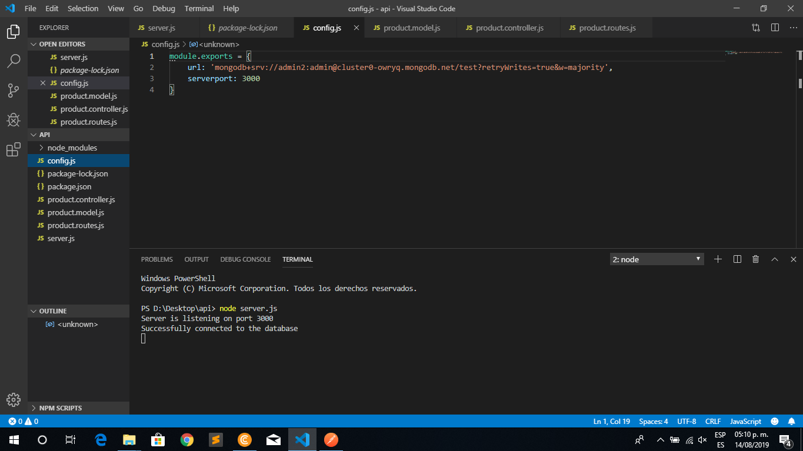Open Cortana search circle on taskbar
Screen dimensions: 803x451
[42, 439]
